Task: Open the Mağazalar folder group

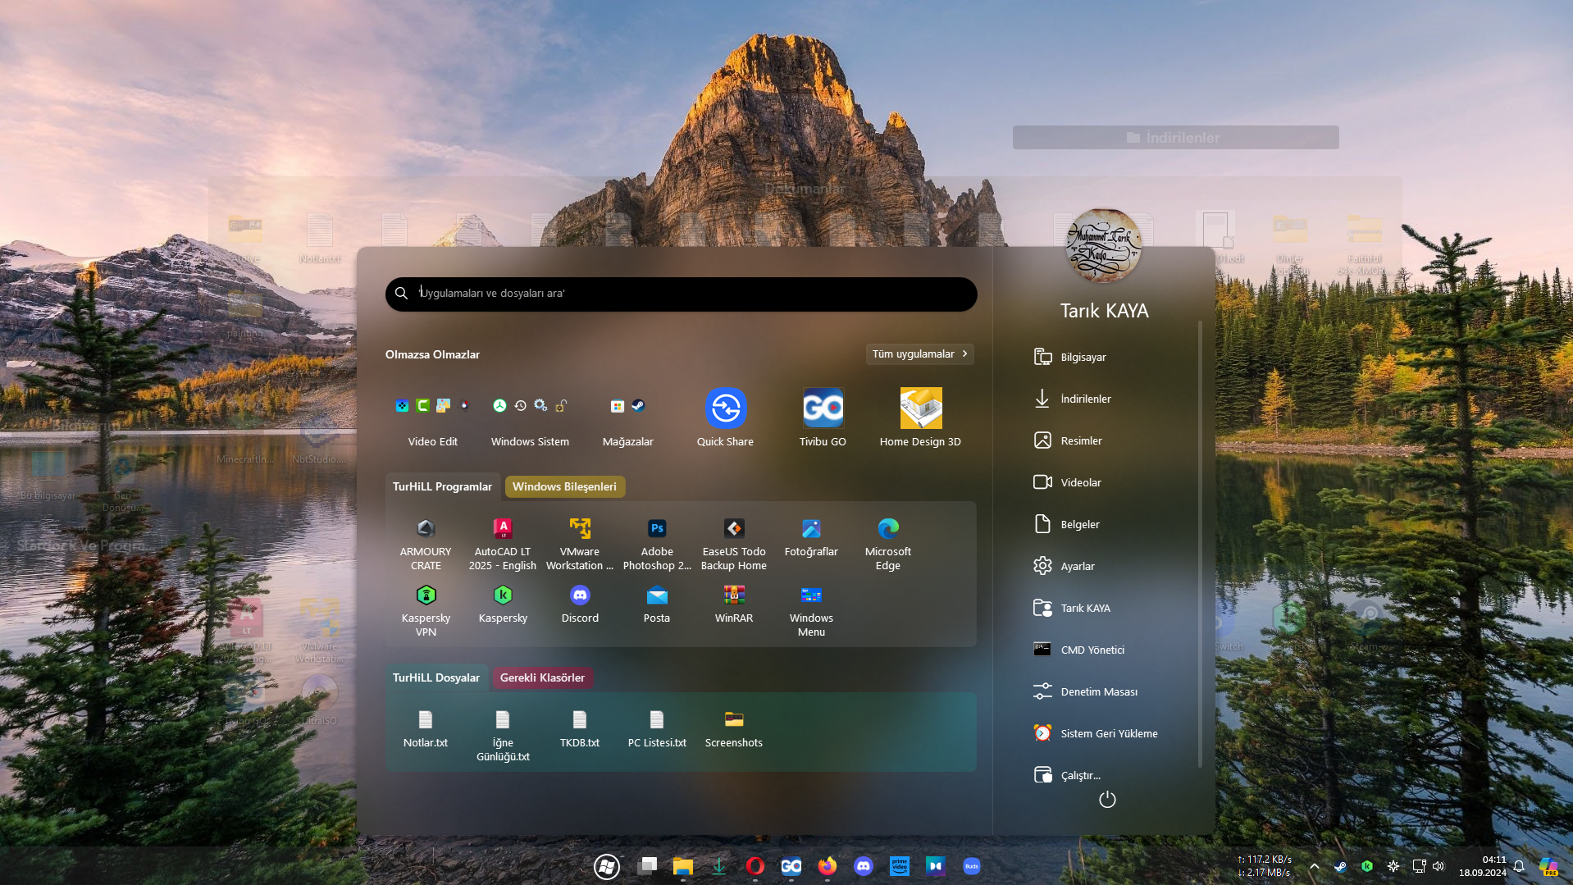Action: 627,418
